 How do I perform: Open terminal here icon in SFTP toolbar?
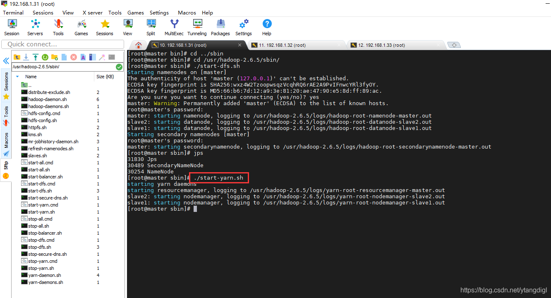112,57
